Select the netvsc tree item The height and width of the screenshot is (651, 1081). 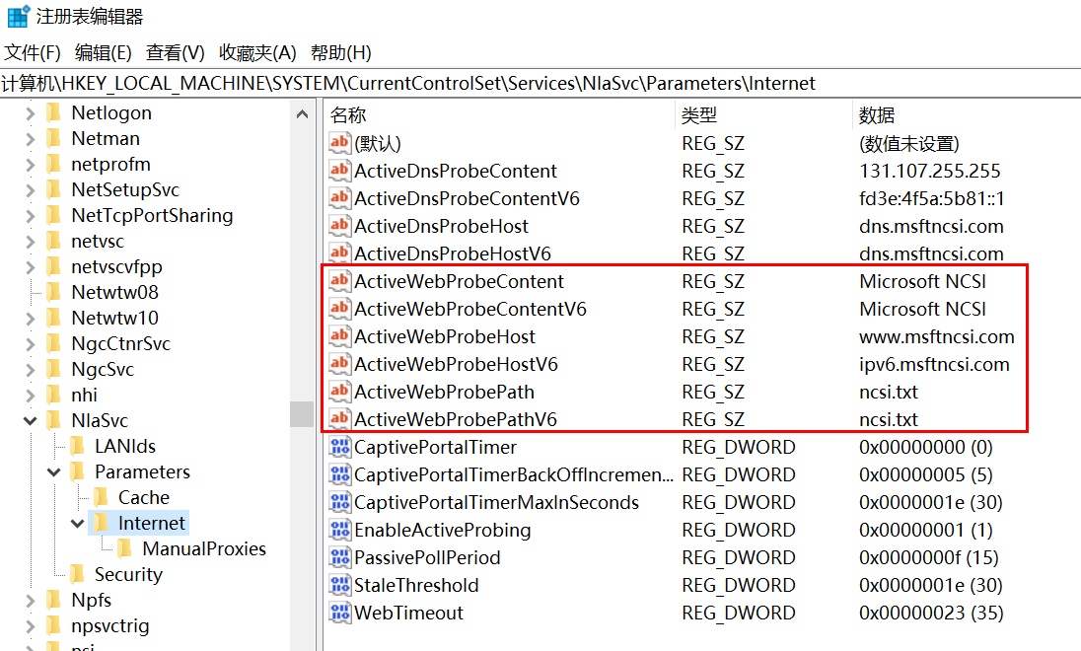pyautogui.click(x=98, y=242)
